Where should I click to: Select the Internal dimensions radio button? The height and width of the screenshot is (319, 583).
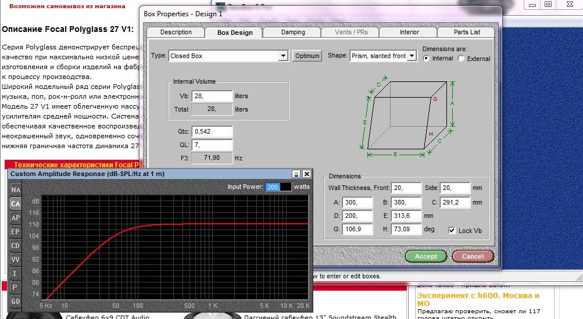point(427,59)
